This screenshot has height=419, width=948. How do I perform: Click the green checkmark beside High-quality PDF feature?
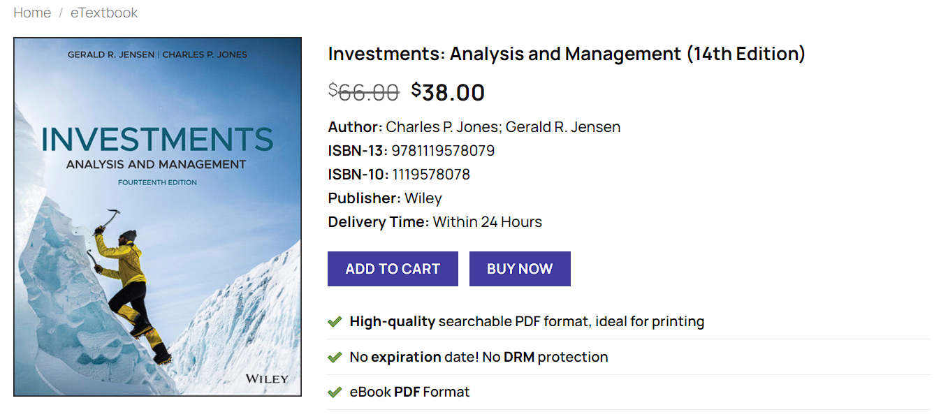(x=333, y=321)
